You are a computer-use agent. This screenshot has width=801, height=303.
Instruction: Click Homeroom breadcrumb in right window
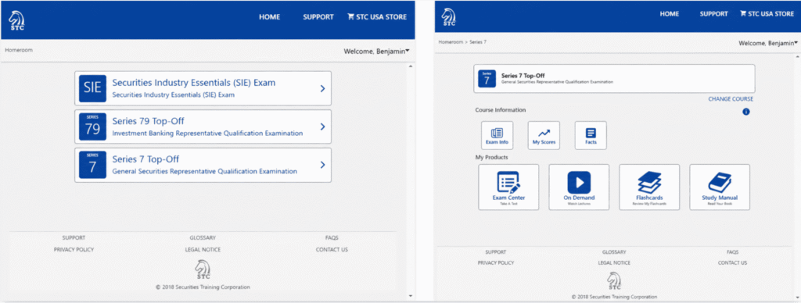(x=451, y=42)
